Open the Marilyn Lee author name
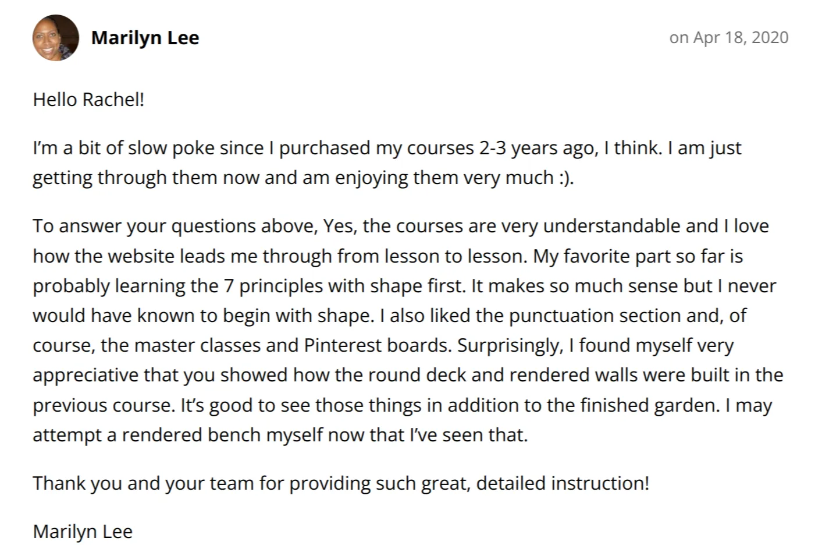The height and width of the screenshot is (545, 822). pos(145,38)
